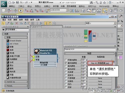Enable the 凹凸 map checkbox
This screenshot has width=125, height=93.
pos(66,84)
